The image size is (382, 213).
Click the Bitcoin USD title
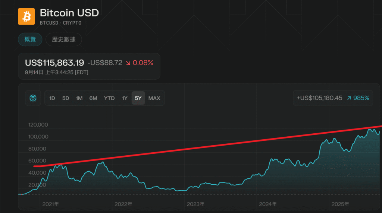coord(69,13)
